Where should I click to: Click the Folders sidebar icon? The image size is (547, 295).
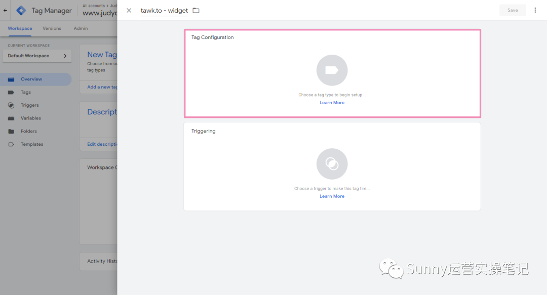[11, 132]
